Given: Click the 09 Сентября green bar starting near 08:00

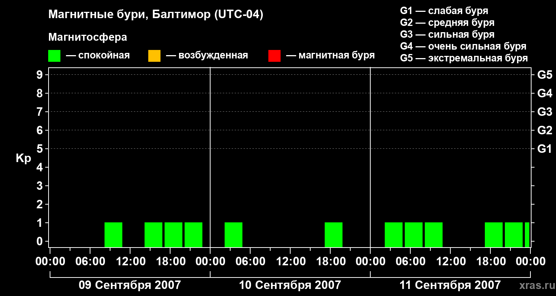Looking at the screenshot, I should tap(113, 235).
